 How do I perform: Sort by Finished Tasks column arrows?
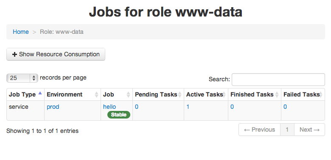(277, 94)
